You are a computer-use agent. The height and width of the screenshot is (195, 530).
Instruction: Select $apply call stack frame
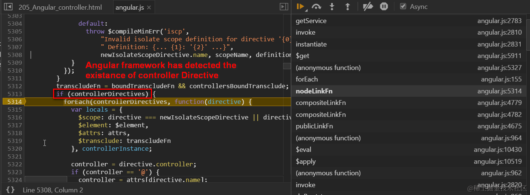[x=409, y=162]
